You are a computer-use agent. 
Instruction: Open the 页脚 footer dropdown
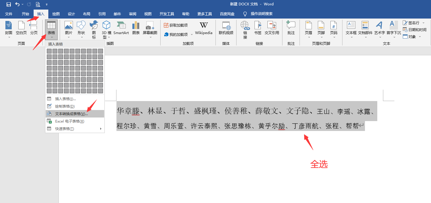coord(321,29)
